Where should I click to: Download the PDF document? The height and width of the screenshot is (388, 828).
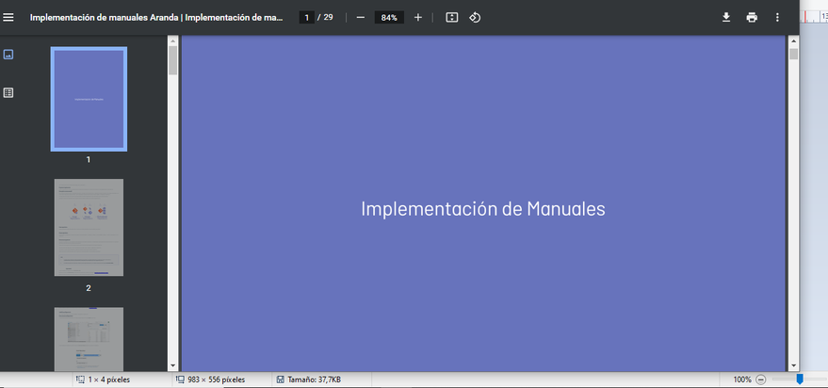coord(726,17)
